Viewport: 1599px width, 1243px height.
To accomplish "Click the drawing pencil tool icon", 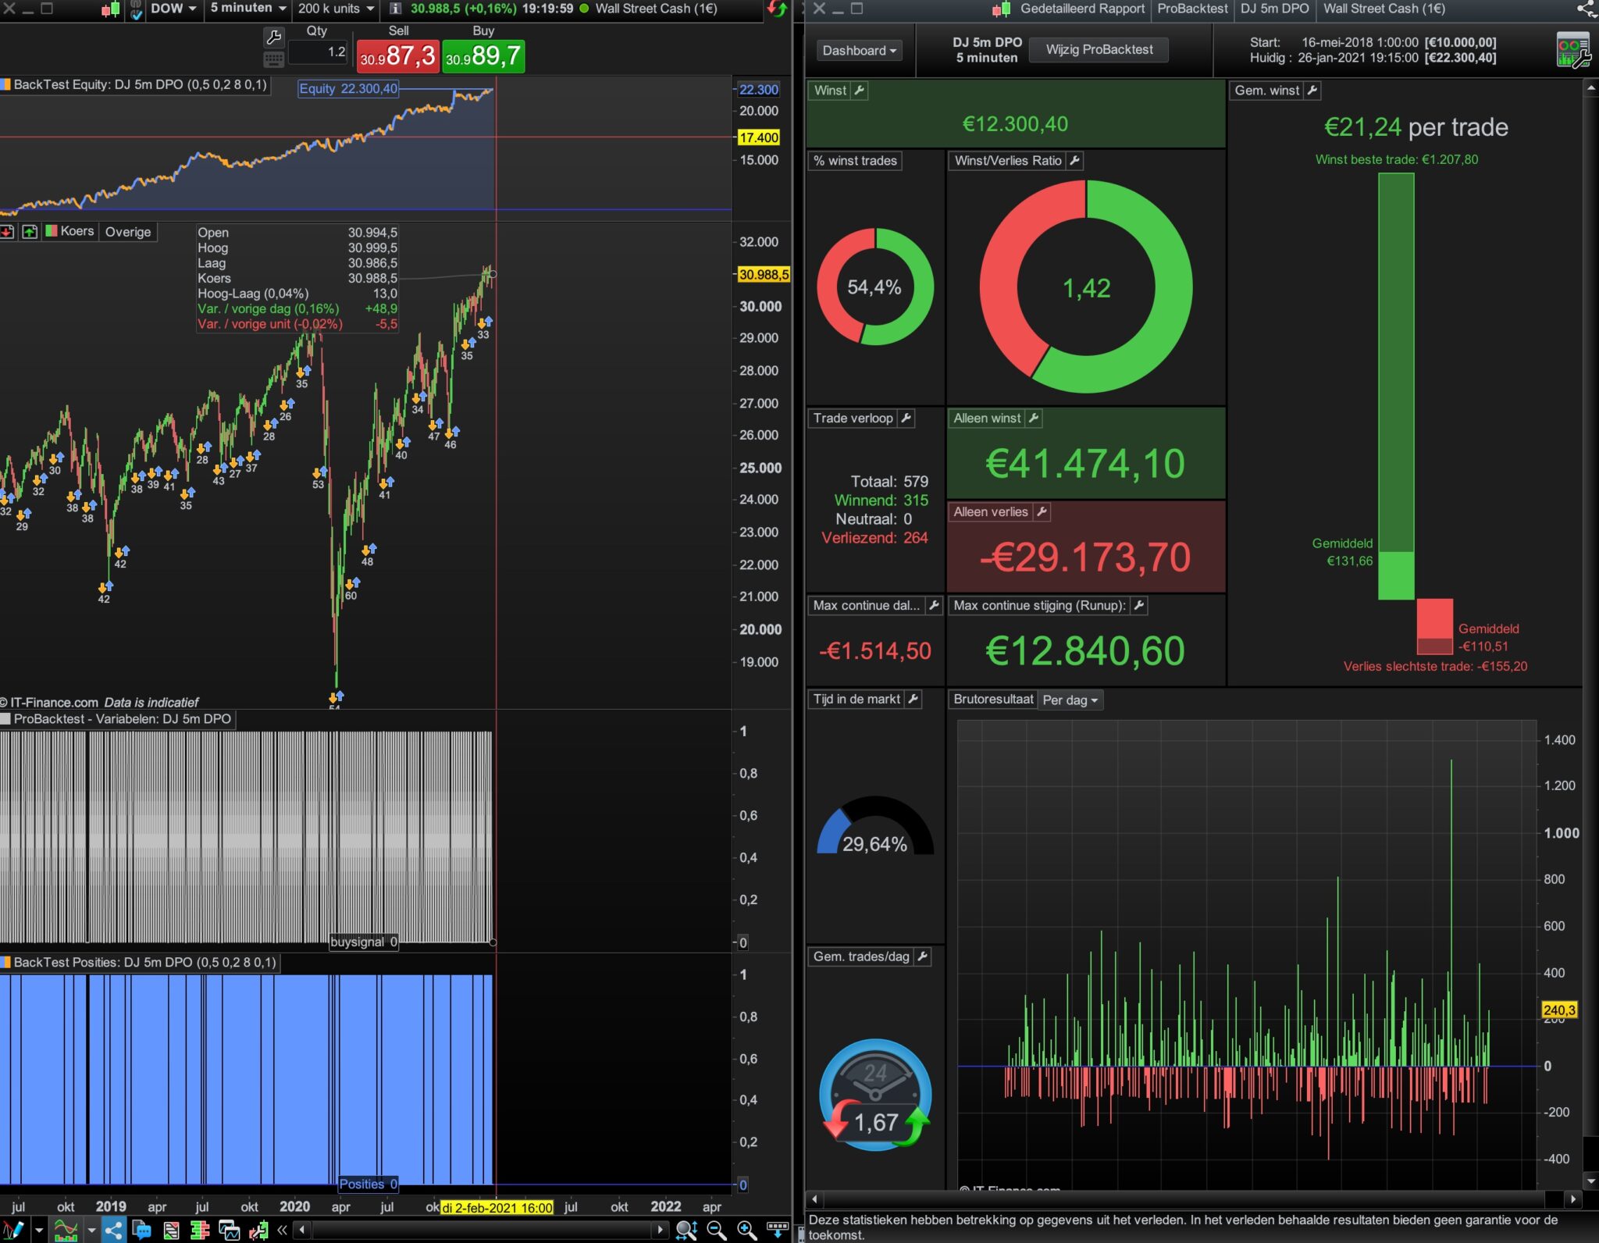I will tap(14, 1231).
